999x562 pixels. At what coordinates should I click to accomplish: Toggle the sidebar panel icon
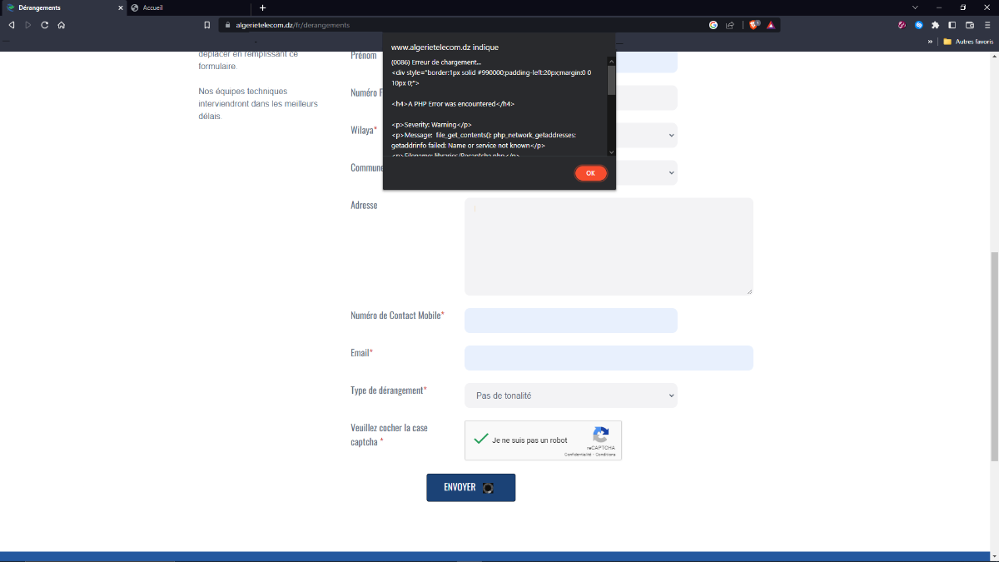(952, 25)
